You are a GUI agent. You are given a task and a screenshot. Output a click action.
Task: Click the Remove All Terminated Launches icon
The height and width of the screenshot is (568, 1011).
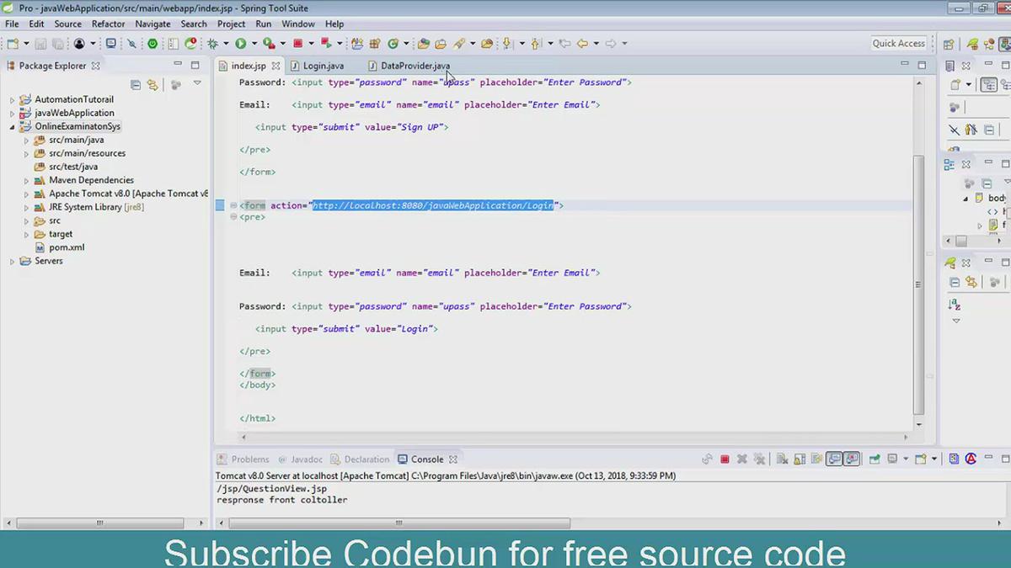(x=759, y=459)
